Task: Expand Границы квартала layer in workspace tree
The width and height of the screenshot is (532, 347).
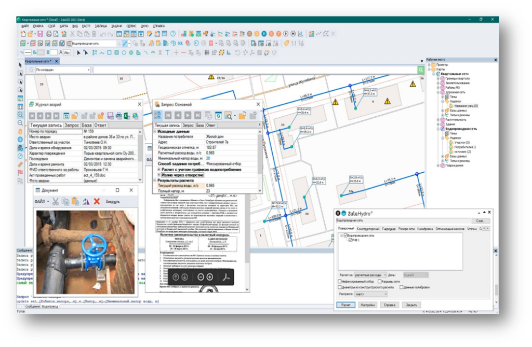Action: click(438, 78)
